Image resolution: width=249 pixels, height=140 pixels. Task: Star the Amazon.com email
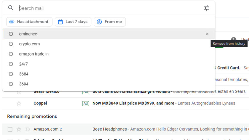click(x=19, y=129)
